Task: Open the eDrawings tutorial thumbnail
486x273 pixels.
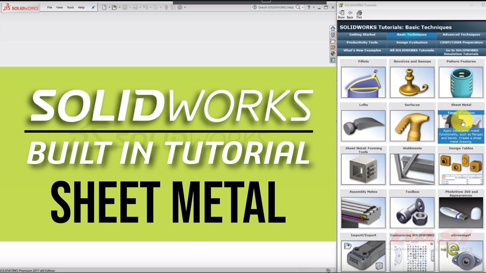Action: [x=461, y=256]
